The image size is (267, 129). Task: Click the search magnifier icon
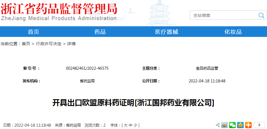coord(261,15)
